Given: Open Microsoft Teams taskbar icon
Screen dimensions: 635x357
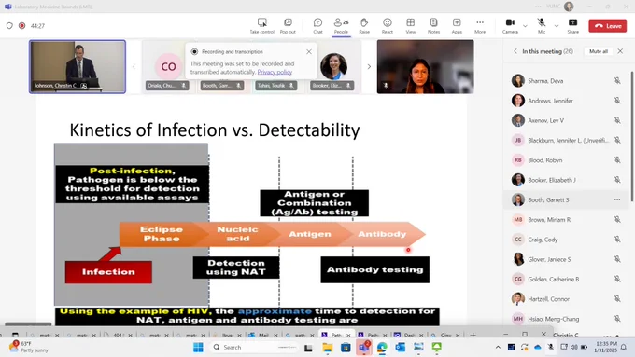Looking at the screenshot, I should click(363, 348).
